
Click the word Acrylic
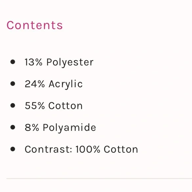[66, 85]
